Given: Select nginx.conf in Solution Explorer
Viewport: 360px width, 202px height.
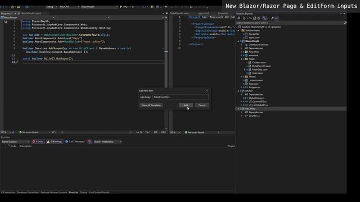Looking at the screenshot, I should (254, 38).
